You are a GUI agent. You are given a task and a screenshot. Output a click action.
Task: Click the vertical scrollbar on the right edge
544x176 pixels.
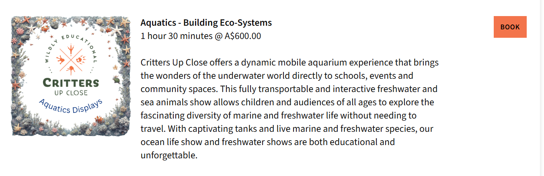coord(542,88)
